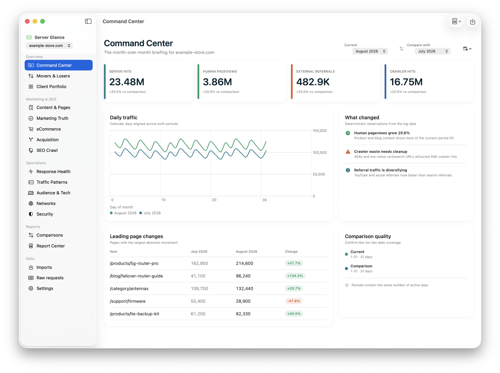500x373 pixels.
Task: Go to Client Portfolio
Action: coord(59,86)
